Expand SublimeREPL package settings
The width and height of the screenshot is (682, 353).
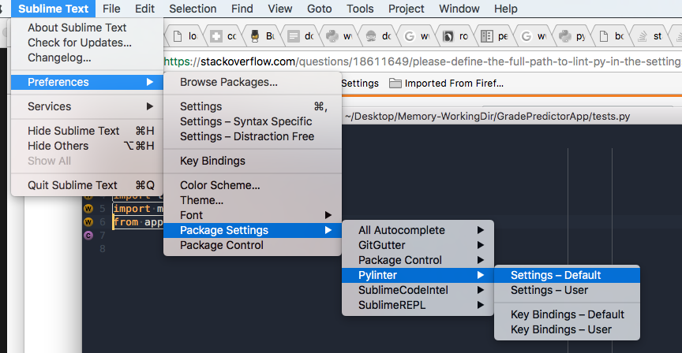418,305
